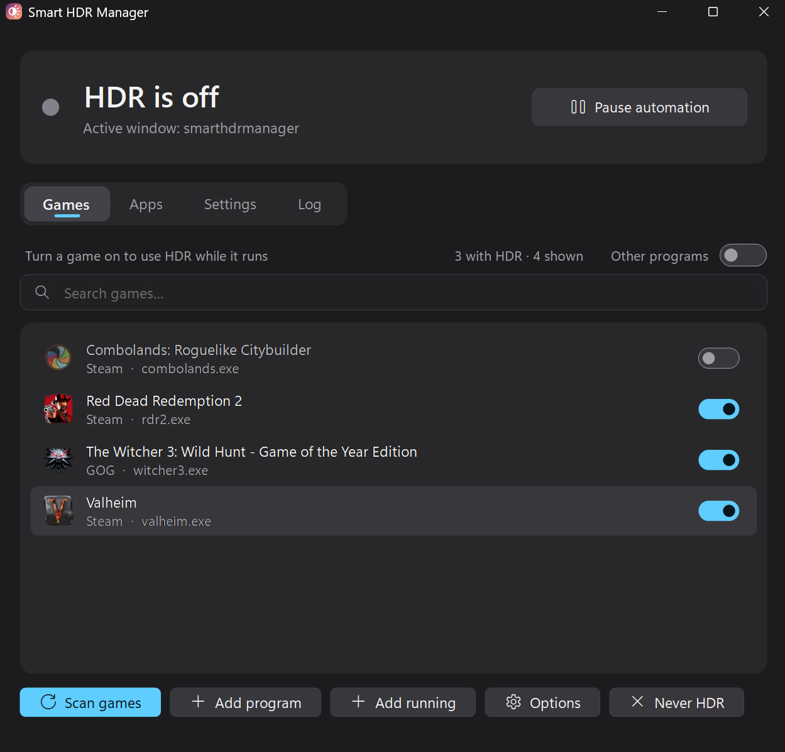The image size is (785, 752).
Task: Click the witcher3.exe text
Action: tap(171, 471)
